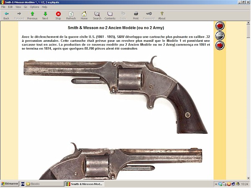Click the heading Smith & Wesson no 2 Ancien Modèle

(116, 28)
